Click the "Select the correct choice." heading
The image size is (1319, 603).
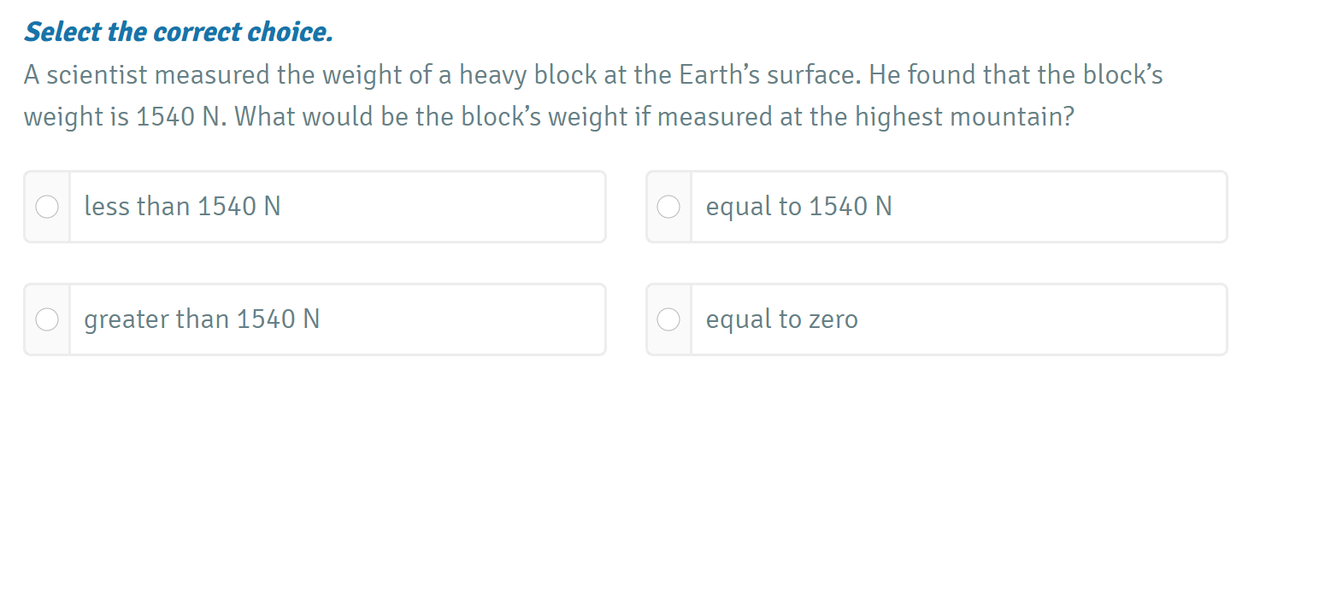(179, 32)
